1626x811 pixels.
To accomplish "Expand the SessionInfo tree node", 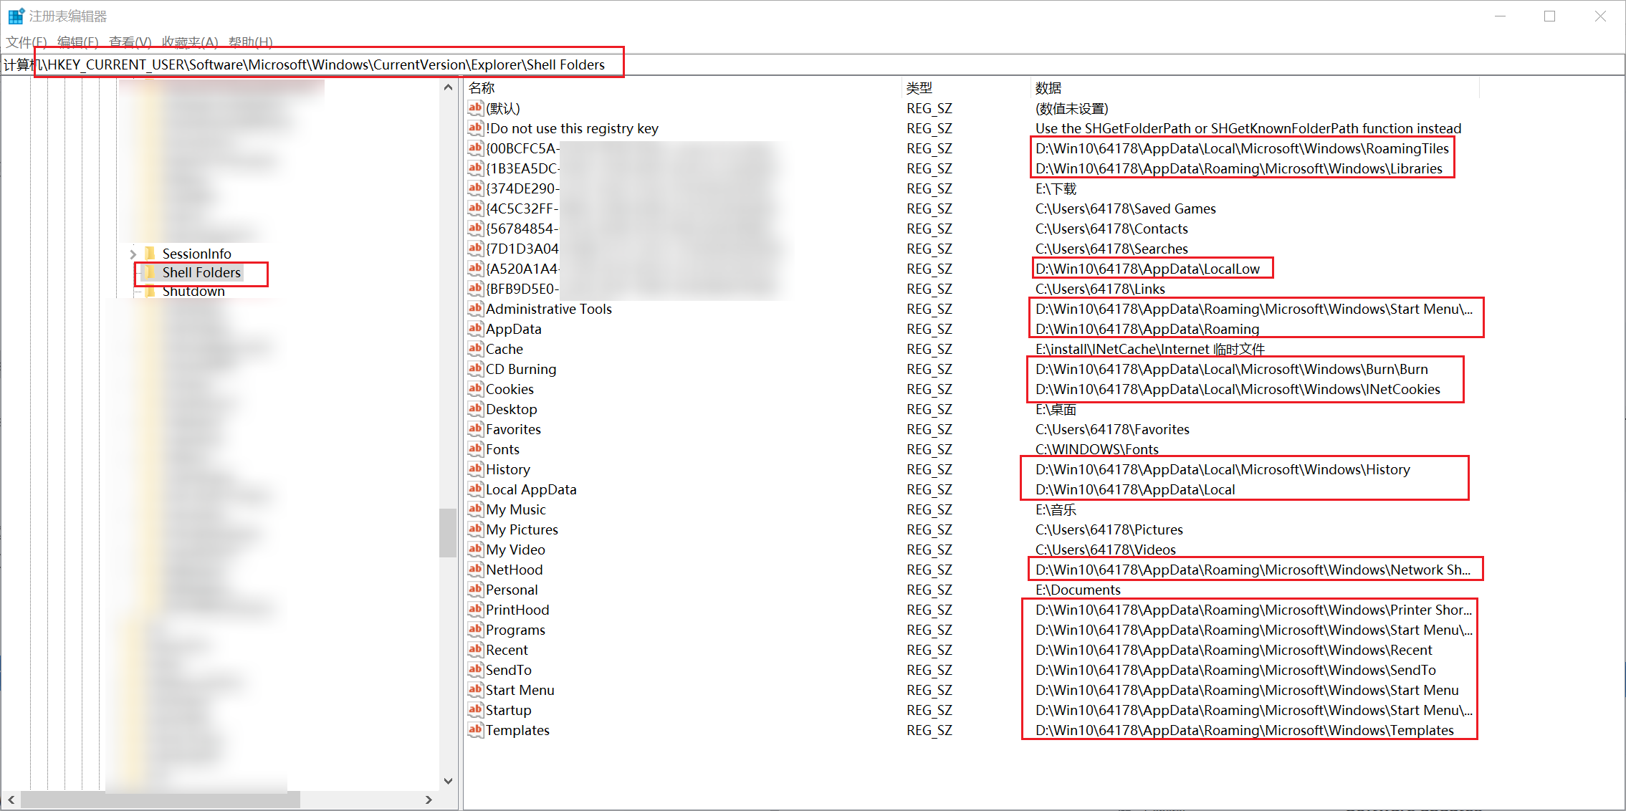I will point(133,254).
